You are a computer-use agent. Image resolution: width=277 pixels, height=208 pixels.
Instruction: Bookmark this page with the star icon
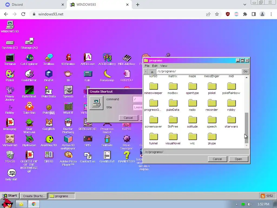[217, 14]
